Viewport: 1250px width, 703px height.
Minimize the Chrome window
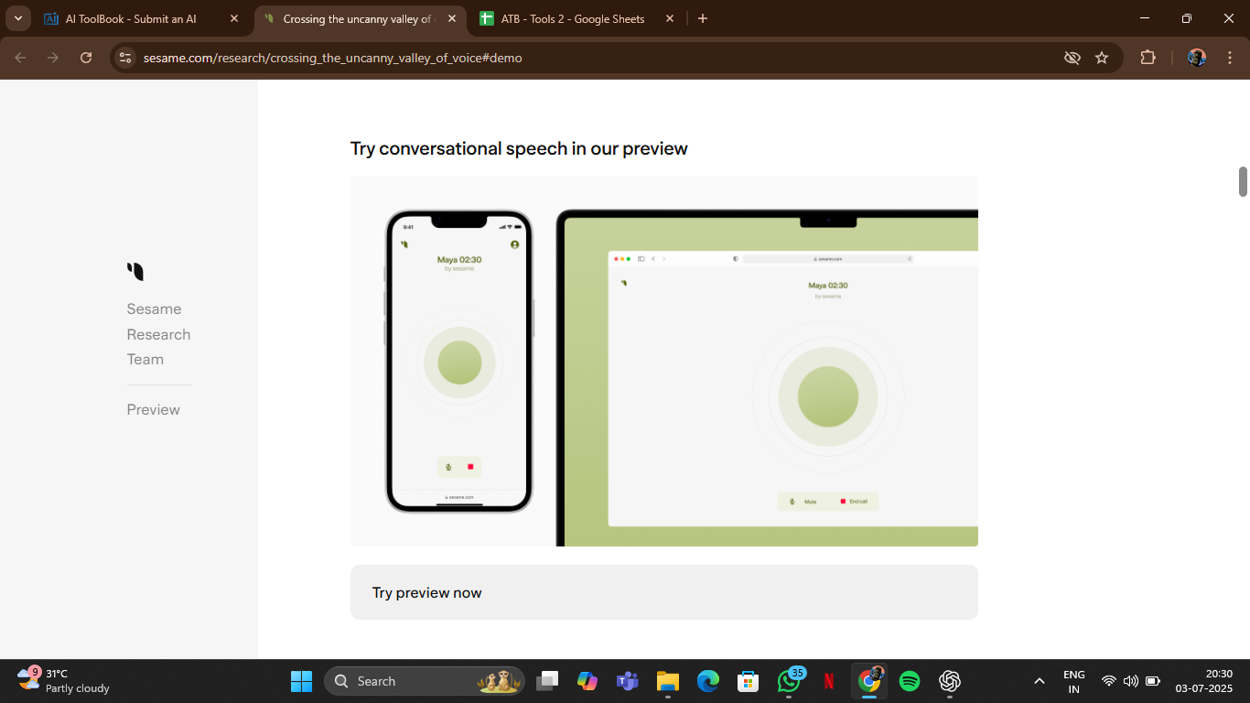click(x=1144, y=18)
